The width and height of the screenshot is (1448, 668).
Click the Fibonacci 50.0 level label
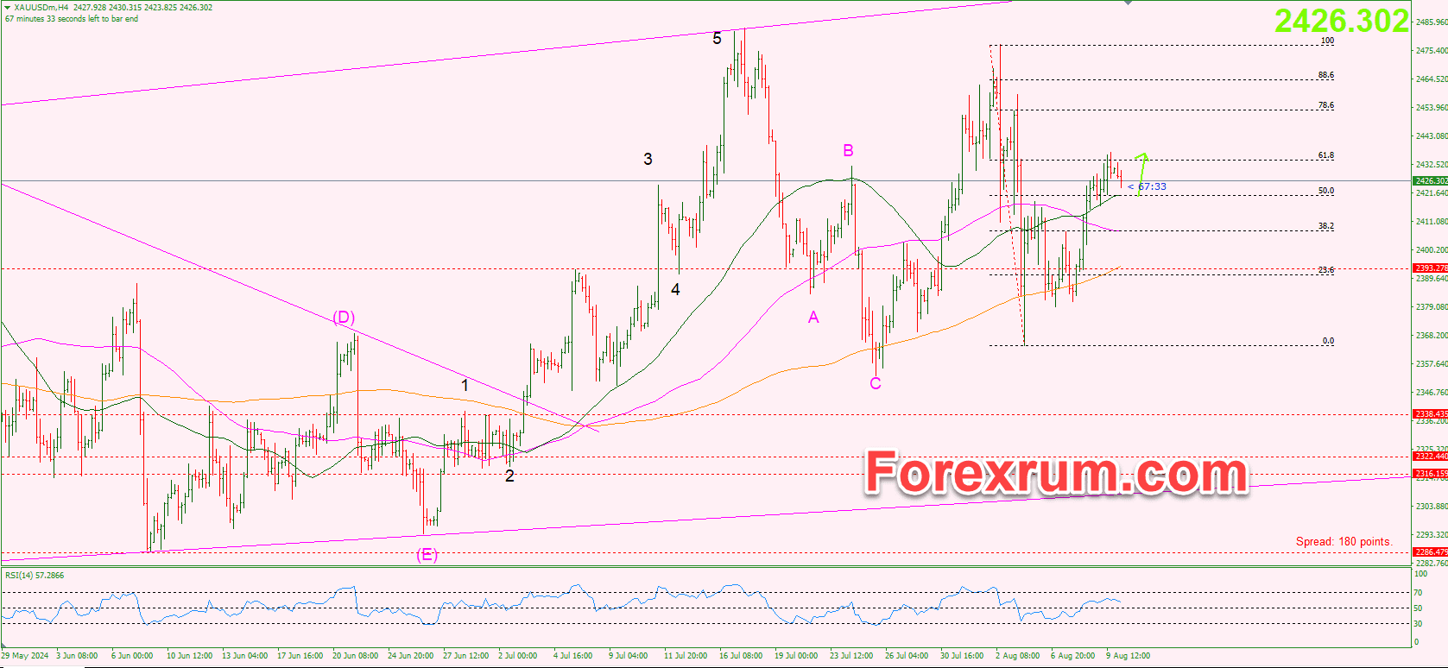point(1325,191)
